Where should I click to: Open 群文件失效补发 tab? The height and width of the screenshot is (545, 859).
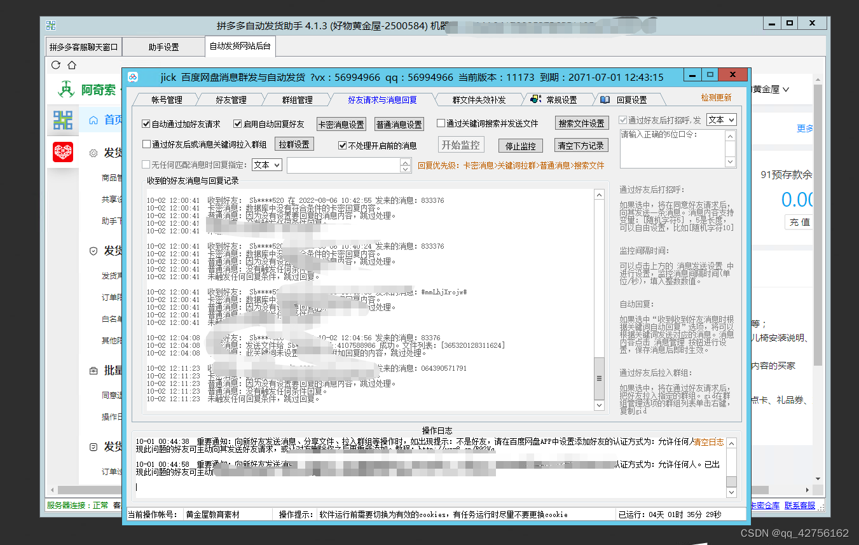click(479, 100)
